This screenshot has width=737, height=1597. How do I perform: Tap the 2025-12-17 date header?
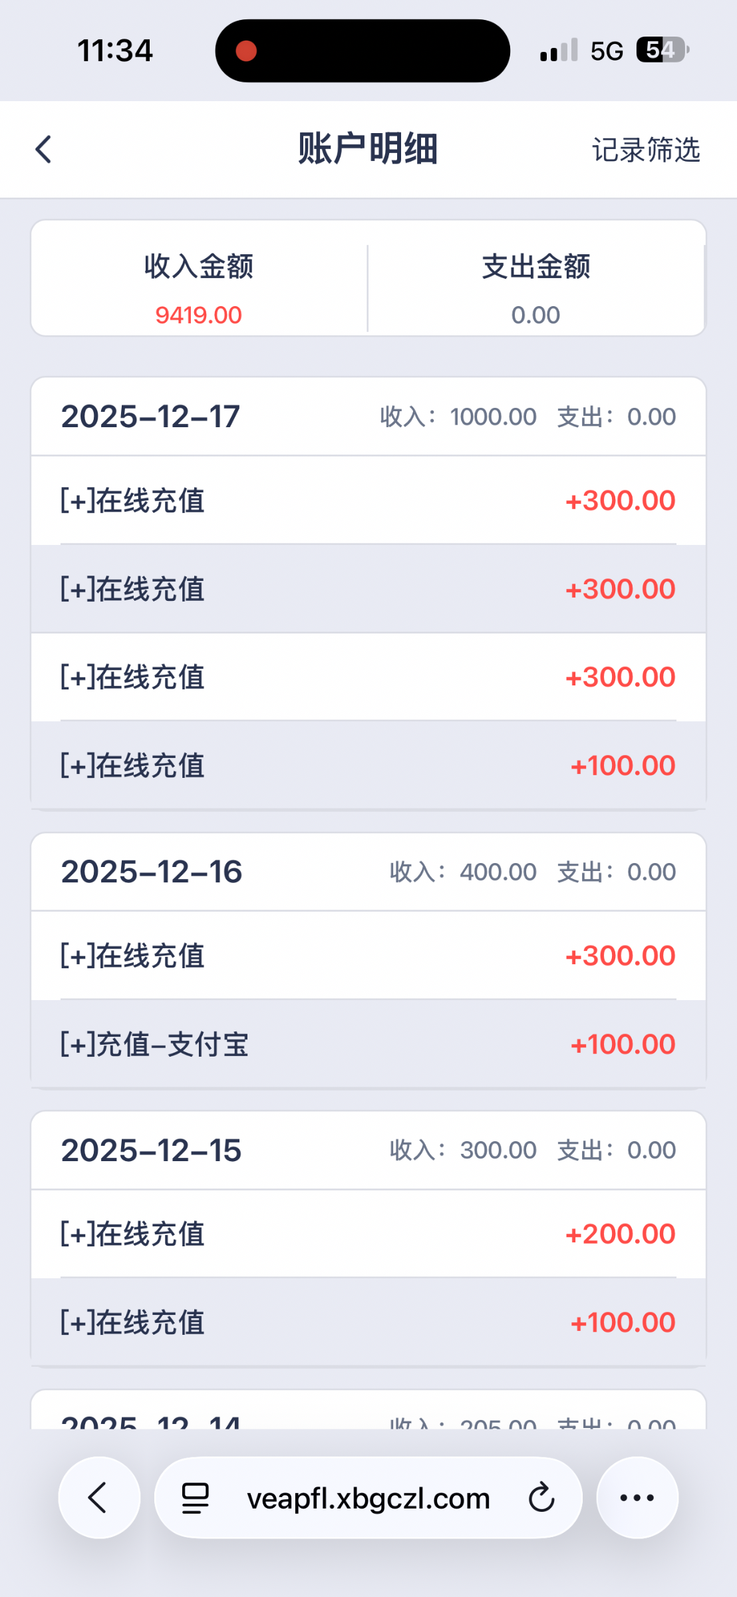click(x=151, y=417)
